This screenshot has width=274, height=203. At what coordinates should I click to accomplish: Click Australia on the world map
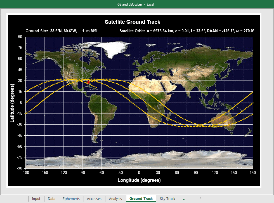[x=222, y=124]
